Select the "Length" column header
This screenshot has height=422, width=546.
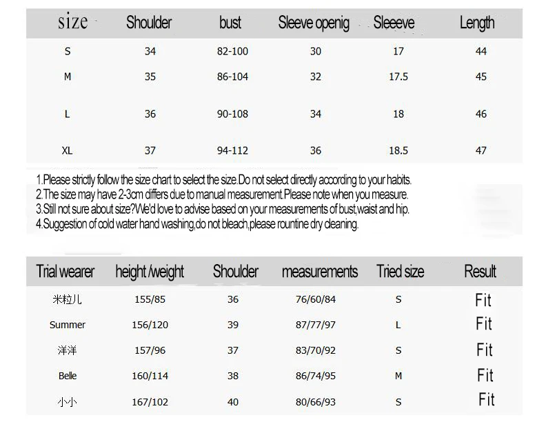point(477,23)
